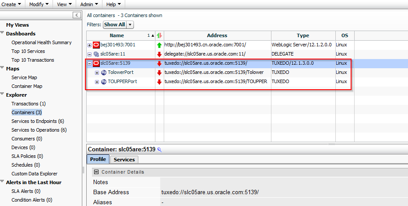Click red down status arrow for slc05are:11

pos(159,54)
